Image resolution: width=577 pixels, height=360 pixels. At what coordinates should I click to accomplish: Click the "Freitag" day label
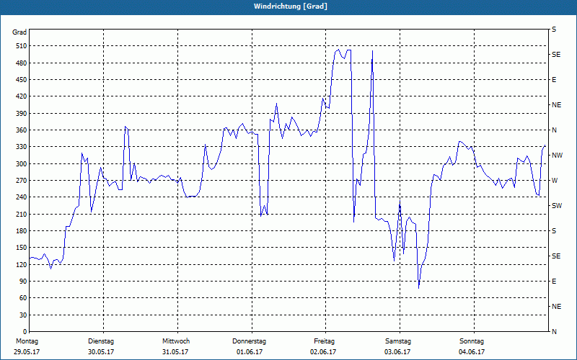[324, 341]
